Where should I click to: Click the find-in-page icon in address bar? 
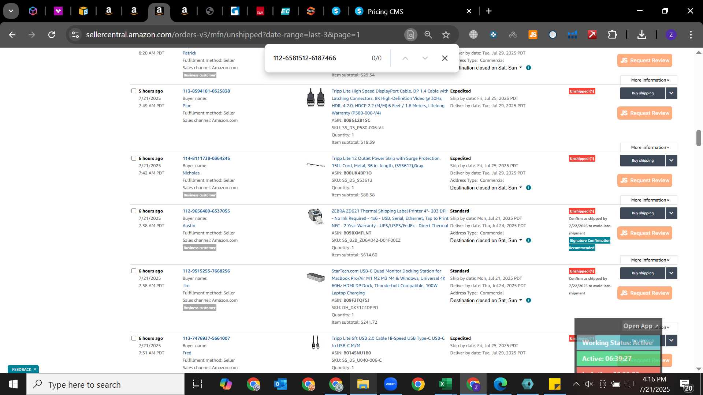click(411, 35)
